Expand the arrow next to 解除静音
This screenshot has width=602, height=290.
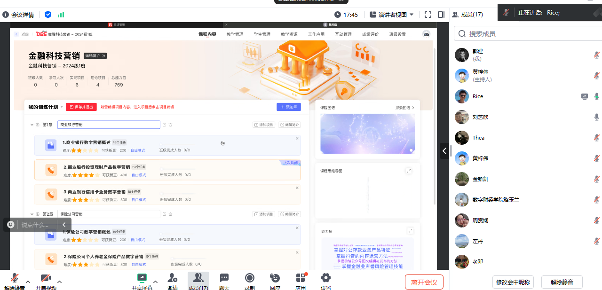coord(28,282)
